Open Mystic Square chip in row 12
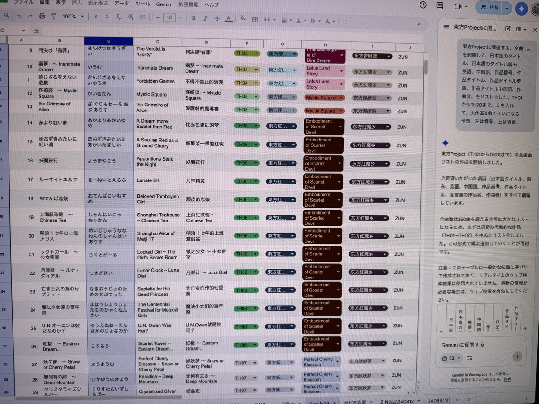 324,97
